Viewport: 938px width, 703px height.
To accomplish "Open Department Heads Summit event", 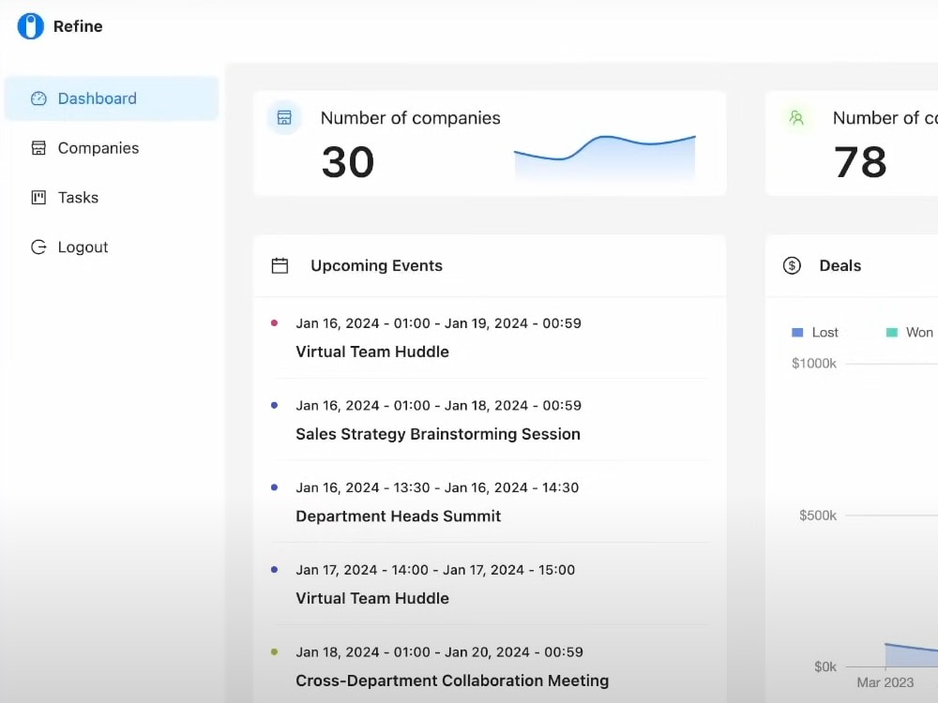I will pos(399,516).
